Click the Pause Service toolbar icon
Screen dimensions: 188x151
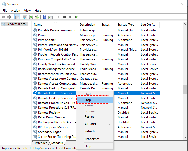click(x=70, y=17)
